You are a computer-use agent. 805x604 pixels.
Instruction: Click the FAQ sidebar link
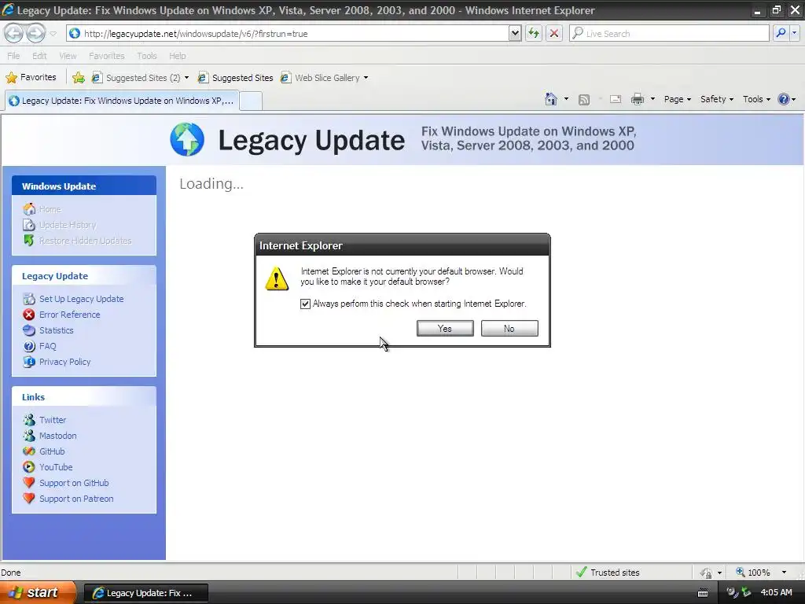point(47,346)
